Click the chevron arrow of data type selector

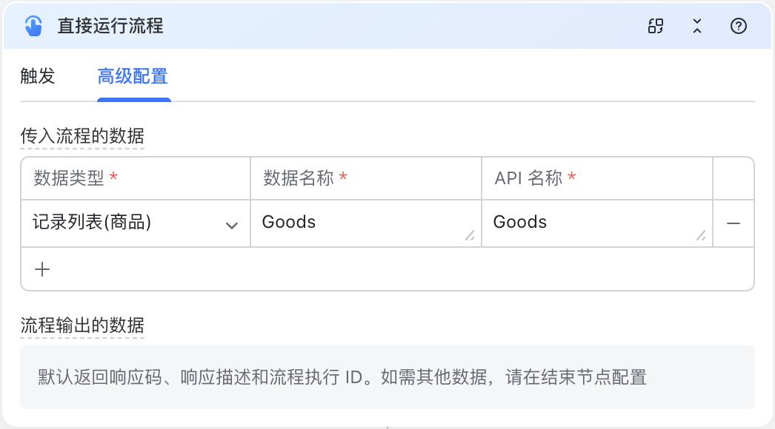click(x=231, y=226)
